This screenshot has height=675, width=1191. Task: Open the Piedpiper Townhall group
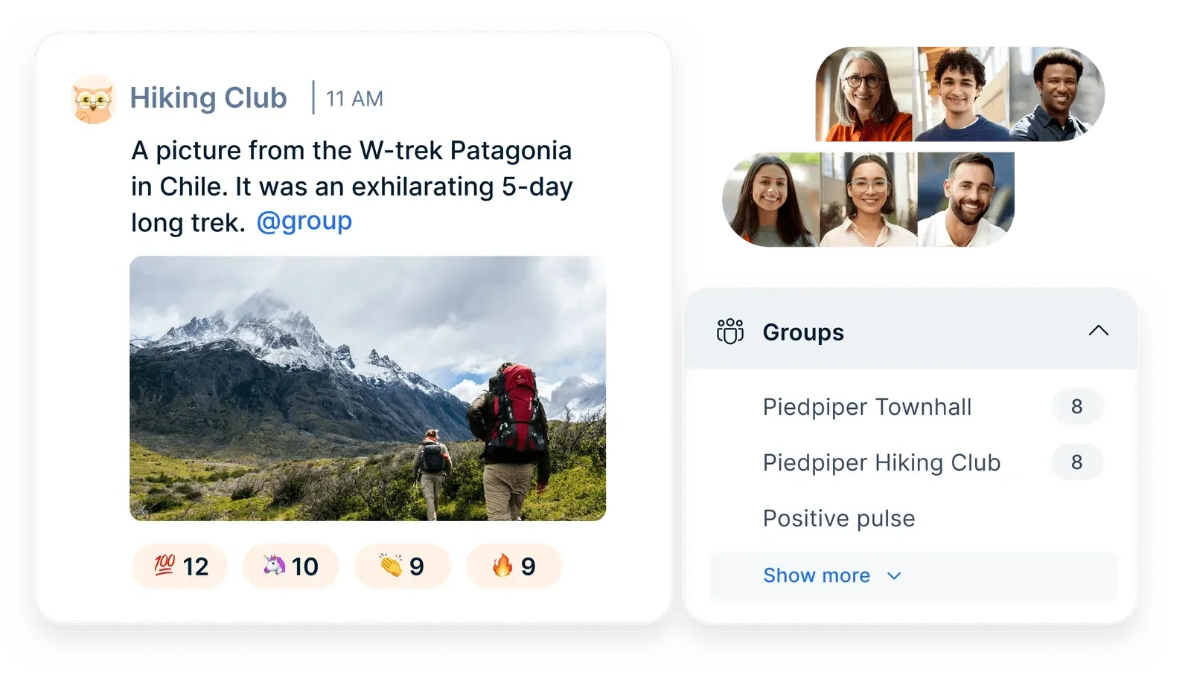pyautogui.click(x=867, y=407)
